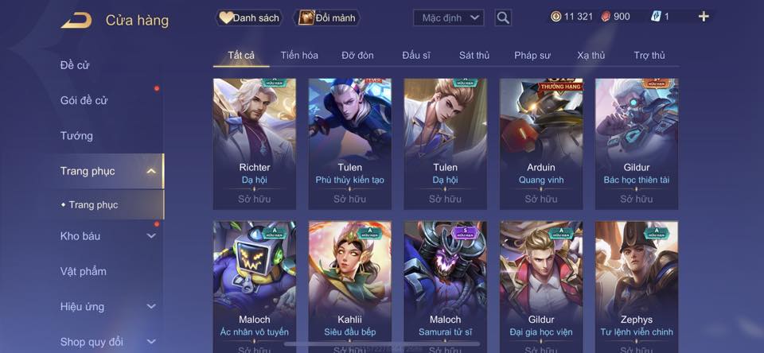Tap the gold coin balance icon
764x353 pixels.
click(556, 17)
